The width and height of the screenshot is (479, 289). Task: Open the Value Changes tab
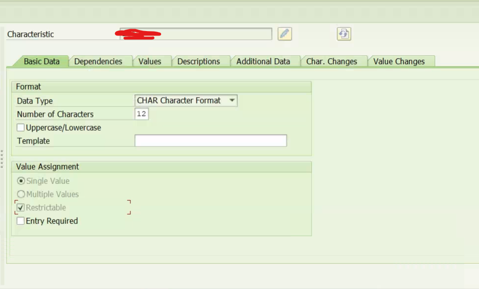399,62
